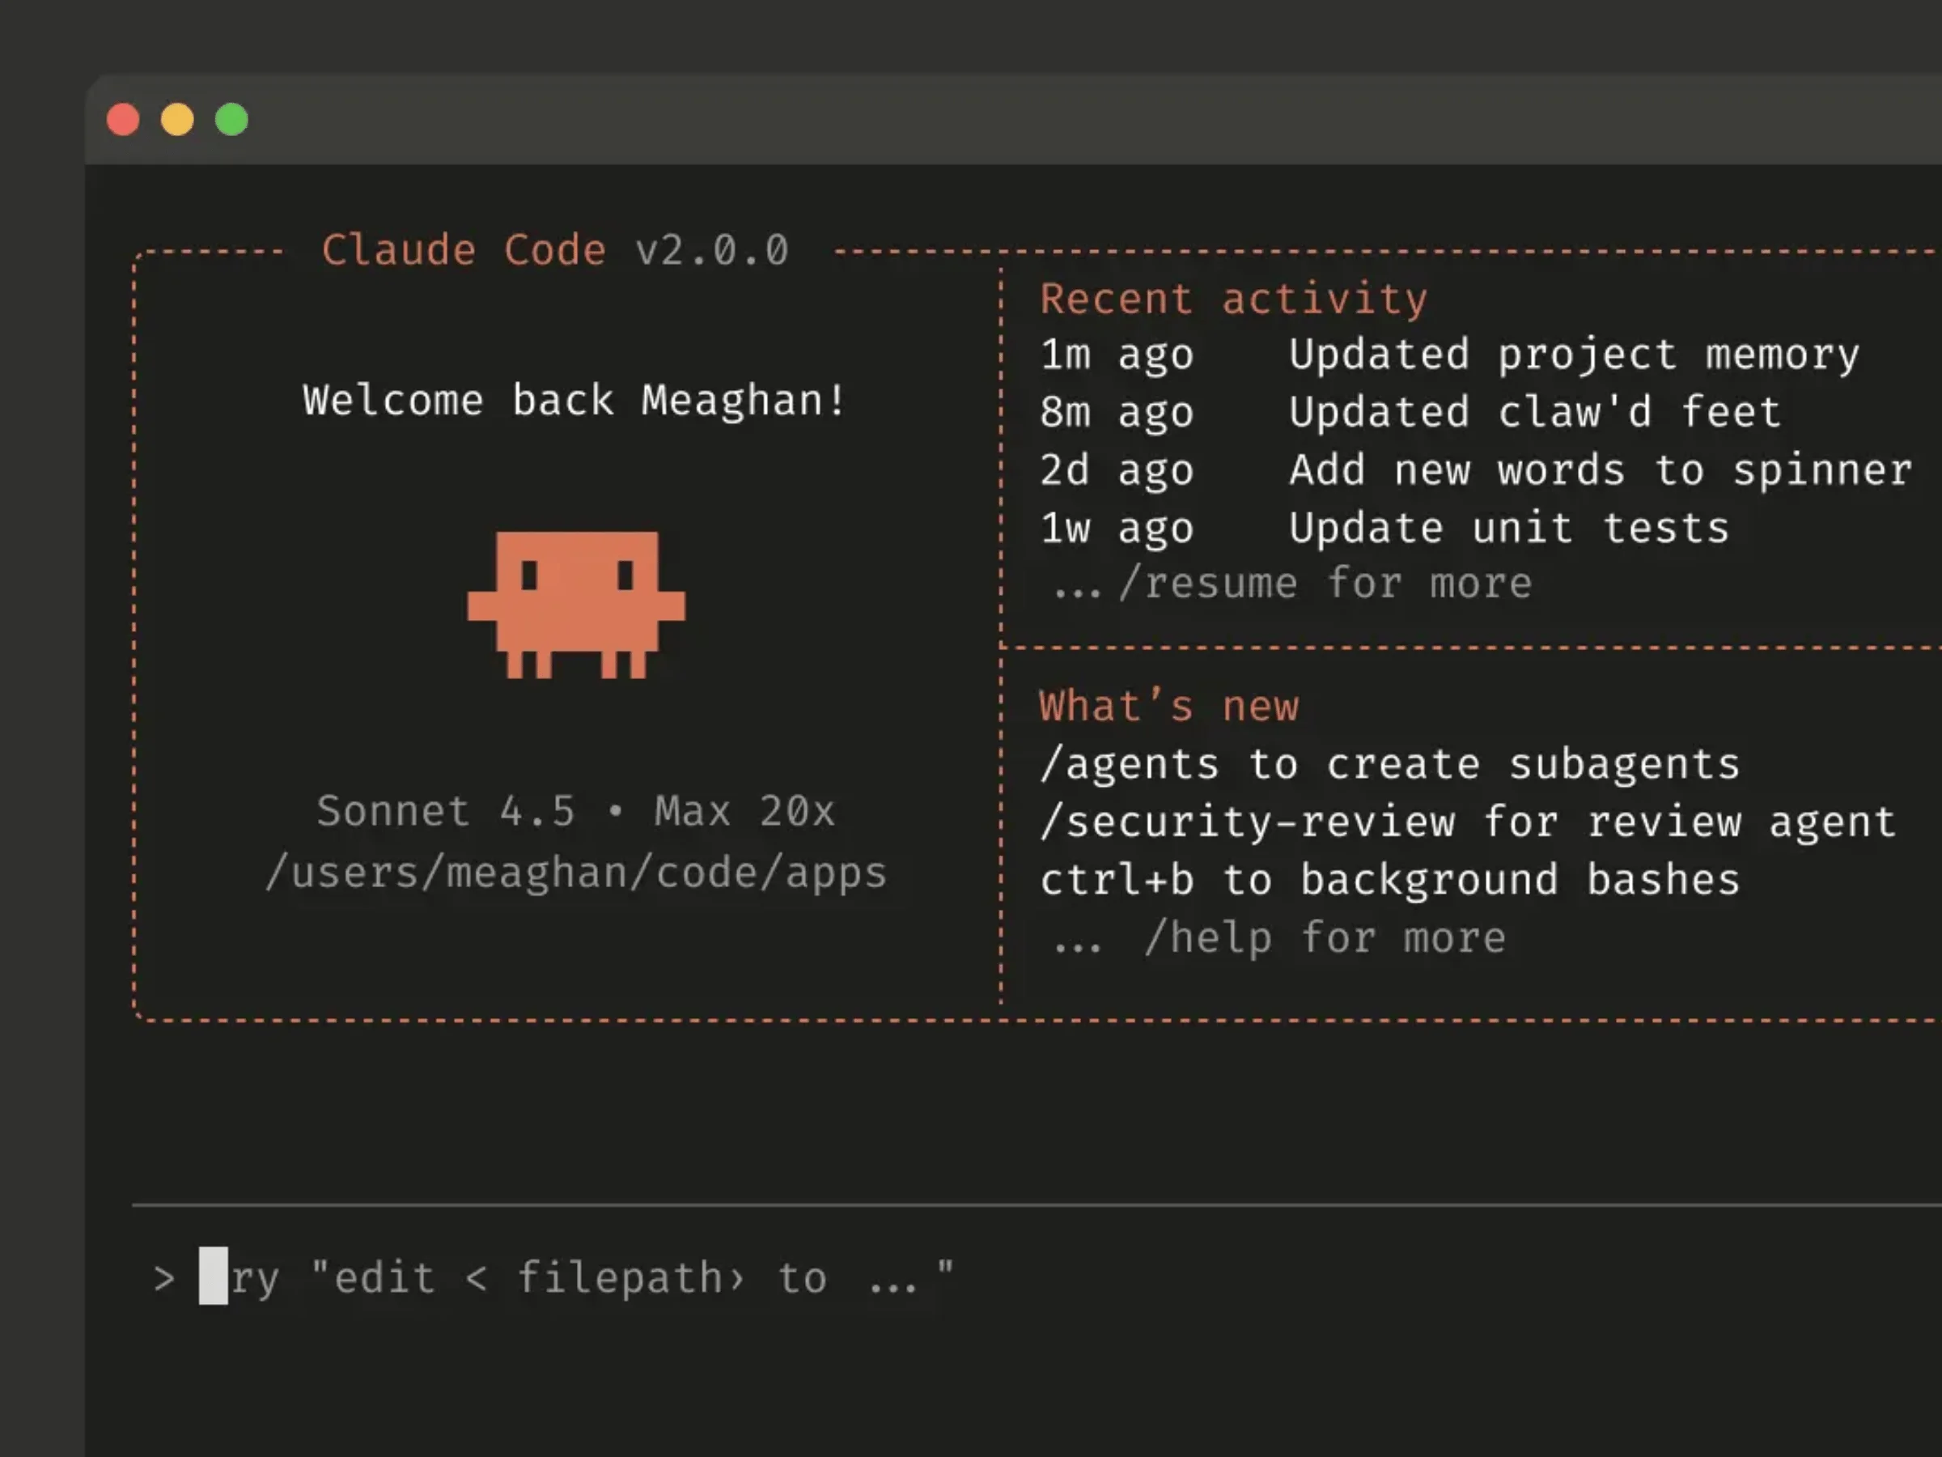Image resolution: width=1942 pixels, height=1457 pixels.
Task: Click '/resume for more' hint
Action: (1324, 584)
